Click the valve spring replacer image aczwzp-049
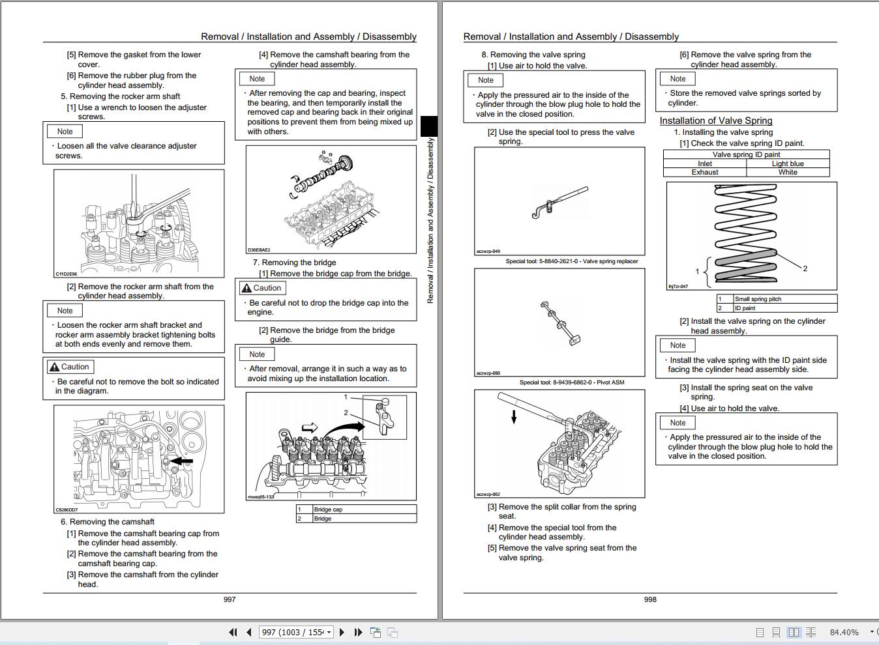Screen dimensions: 879x645 559,201
